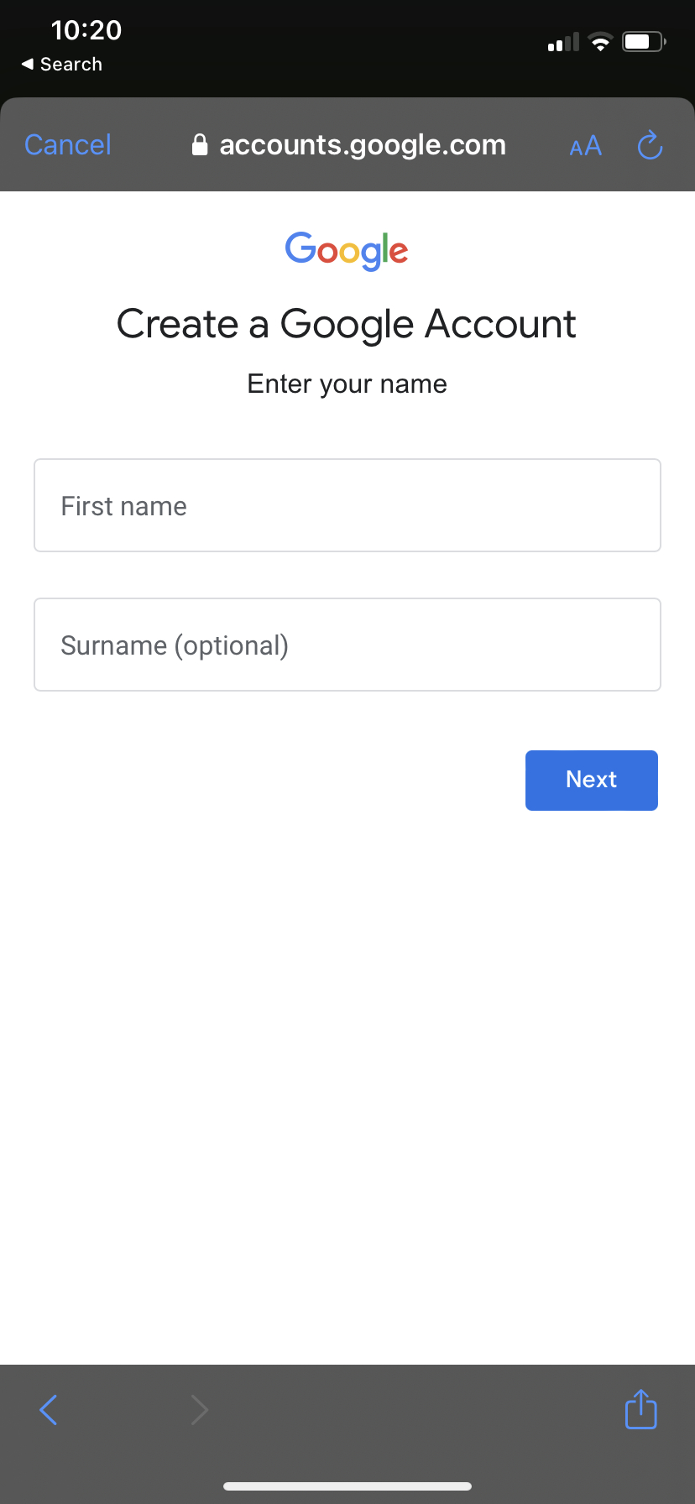
Task: Cancel the account creation page
Action: point(67,144)
